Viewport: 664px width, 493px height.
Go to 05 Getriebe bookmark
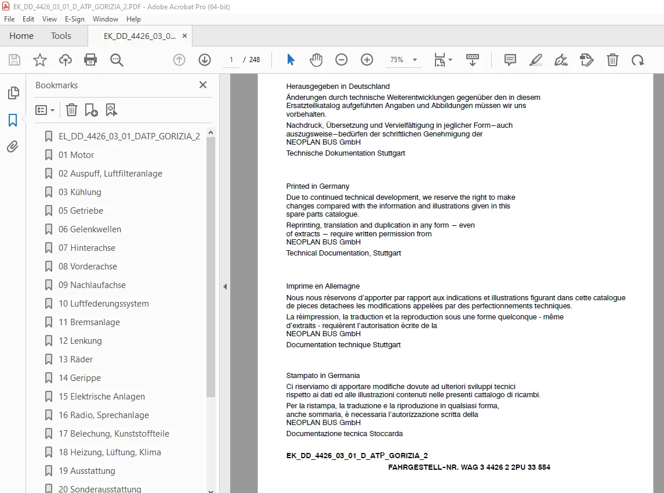click(x=81, y=211)
